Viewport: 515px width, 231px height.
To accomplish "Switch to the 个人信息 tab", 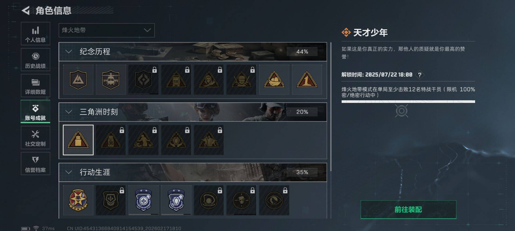I will [35, 34].
